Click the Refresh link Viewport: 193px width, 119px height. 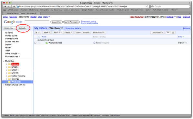pyautogui.click(x=186, y=28)
